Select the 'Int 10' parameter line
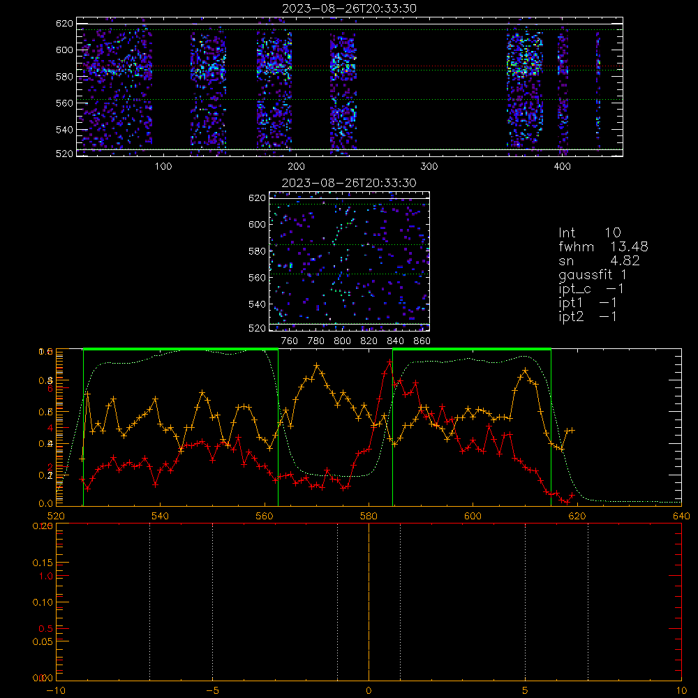This screenshot has height=698, width=698. point(590,232)
